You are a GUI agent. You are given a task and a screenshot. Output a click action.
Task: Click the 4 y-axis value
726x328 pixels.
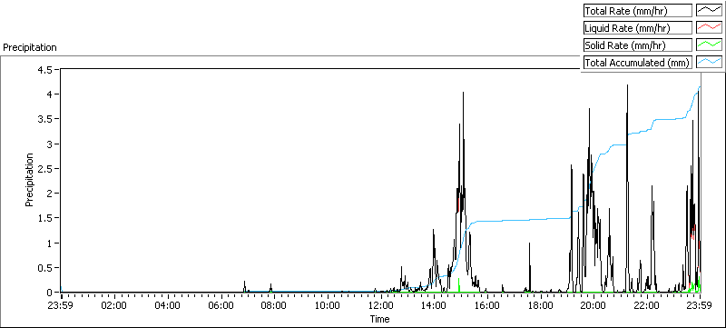50,94
